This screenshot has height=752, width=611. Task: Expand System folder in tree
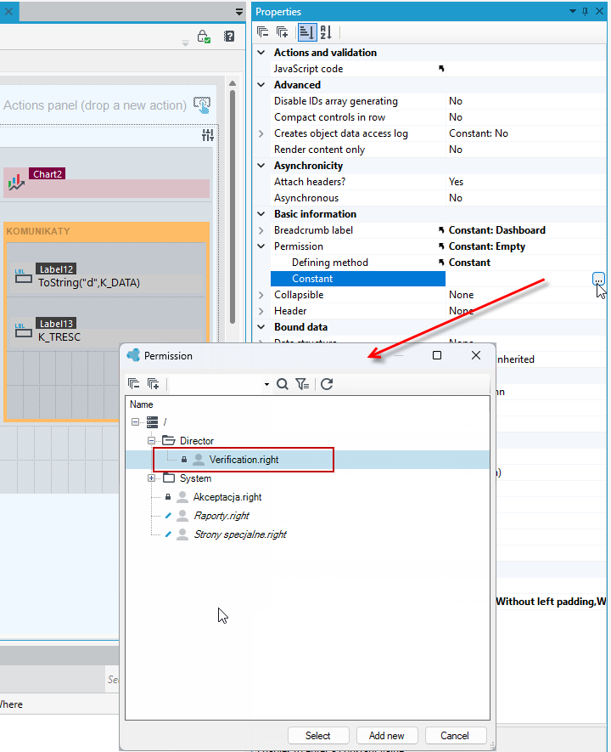(x=151, y=478)
